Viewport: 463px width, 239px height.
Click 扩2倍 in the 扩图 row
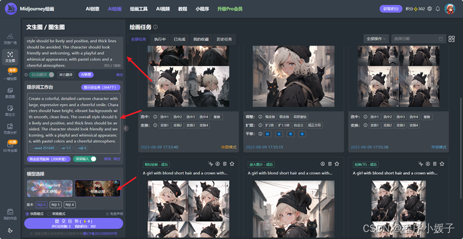pyautogui.click(x=270, y=125)
